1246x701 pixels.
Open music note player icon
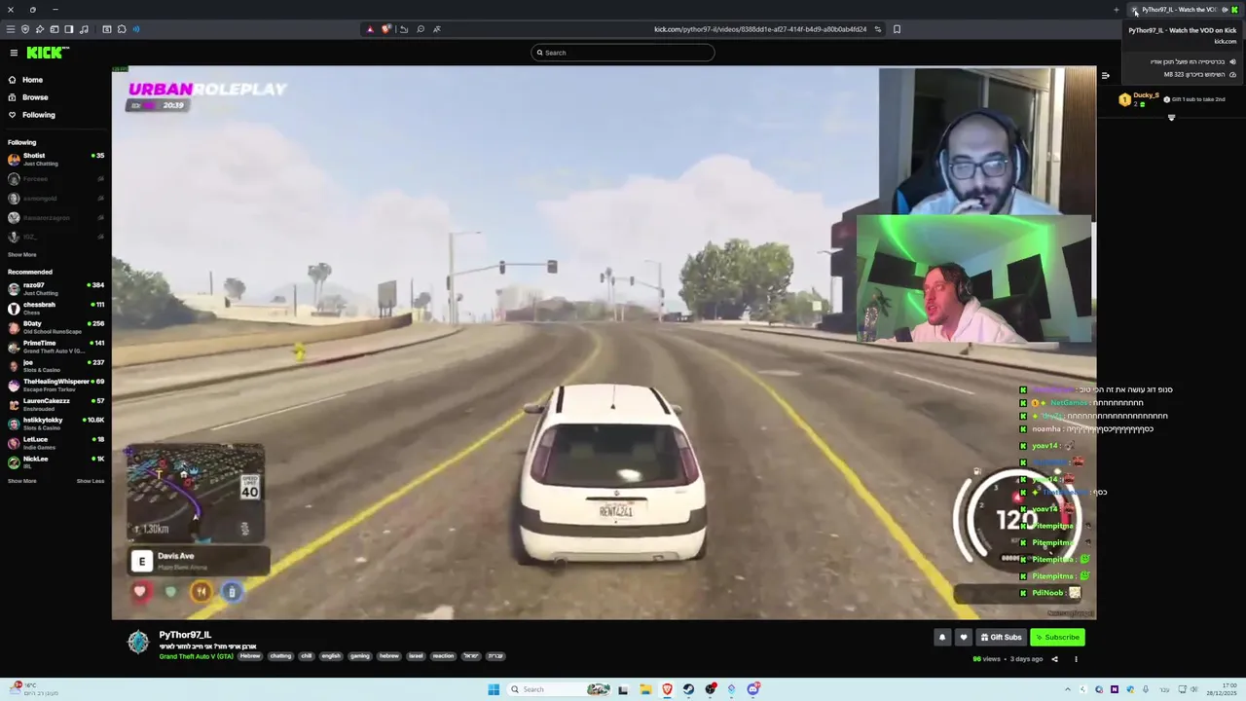[x=84, y=29]
